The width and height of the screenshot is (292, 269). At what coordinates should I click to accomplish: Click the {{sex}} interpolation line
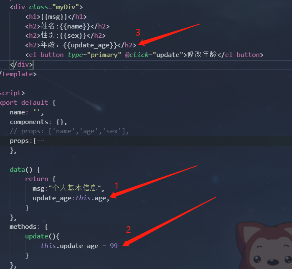[x=65, y=36]
